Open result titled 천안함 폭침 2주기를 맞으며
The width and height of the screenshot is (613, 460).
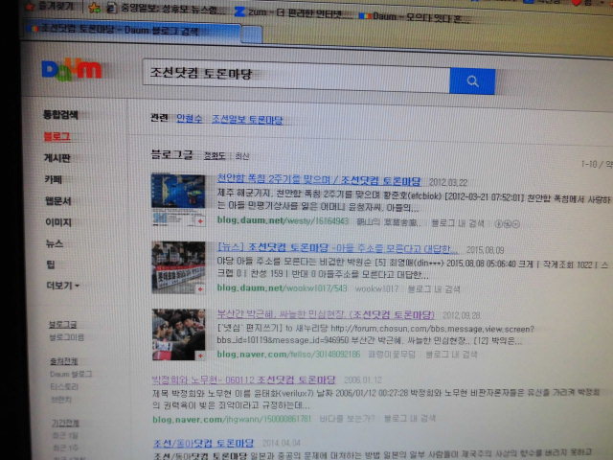pyautogui.click(x=319, y=180)
